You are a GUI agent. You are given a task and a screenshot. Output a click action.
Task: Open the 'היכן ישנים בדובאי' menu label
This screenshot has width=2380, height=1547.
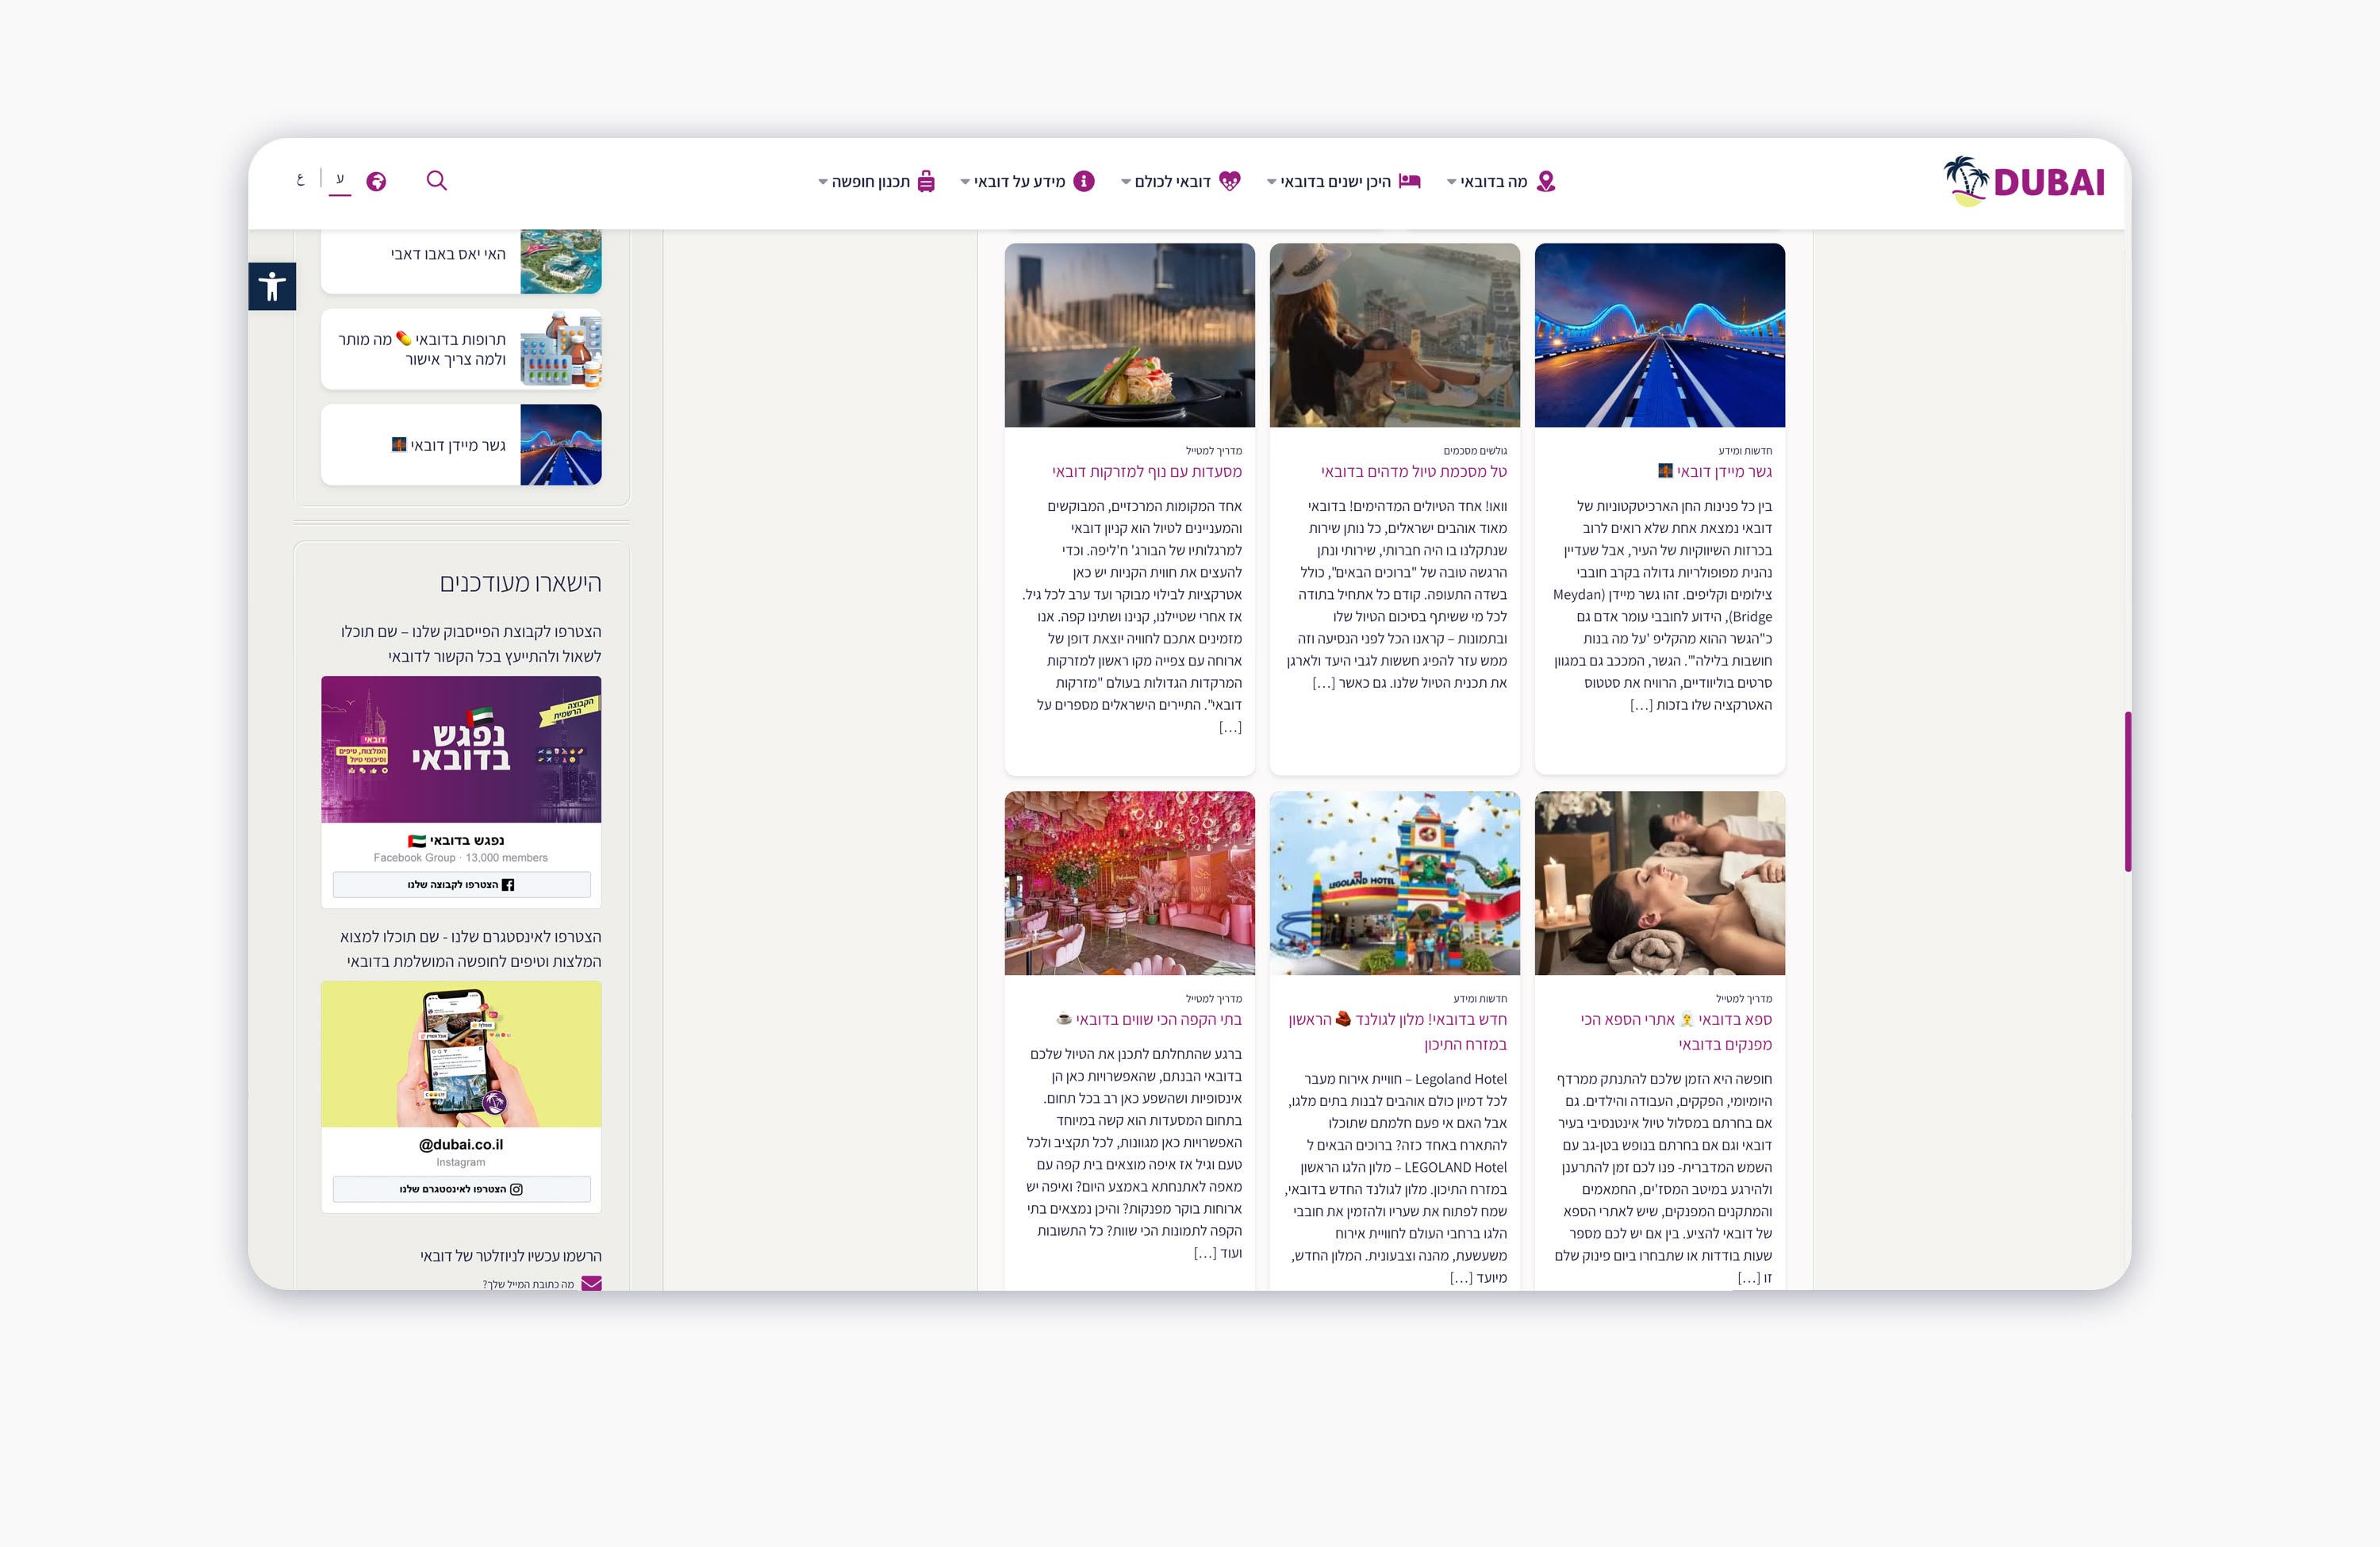(x=1336, y=181)
